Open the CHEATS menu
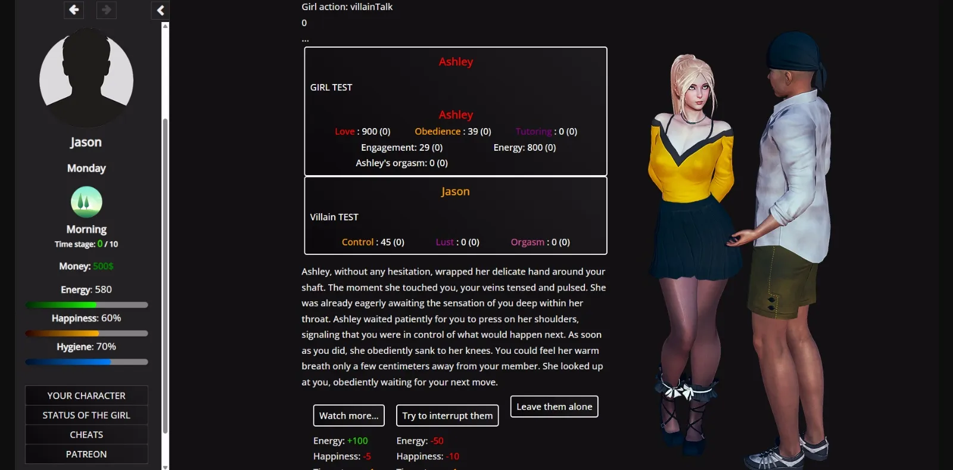Screen dimensions: 953x470 click(x=86, y=435)
